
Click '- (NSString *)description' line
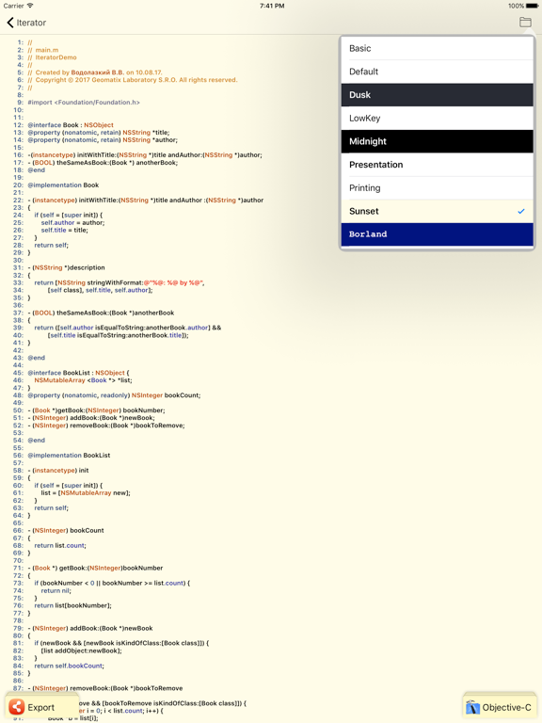pyautogui.click(x=67, y=267)
